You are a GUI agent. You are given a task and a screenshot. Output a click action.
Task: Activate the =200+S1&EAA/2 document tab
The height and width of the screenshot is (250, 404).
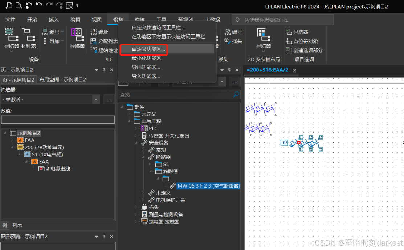point(267,70)
